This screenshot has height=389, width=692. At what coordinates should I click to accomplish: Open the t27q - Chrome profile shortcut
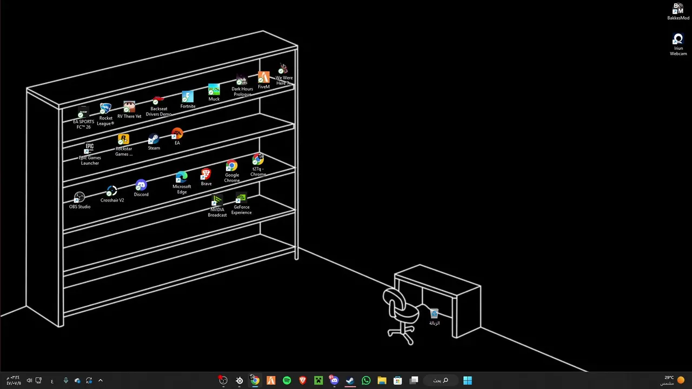(x=258, y=165)
